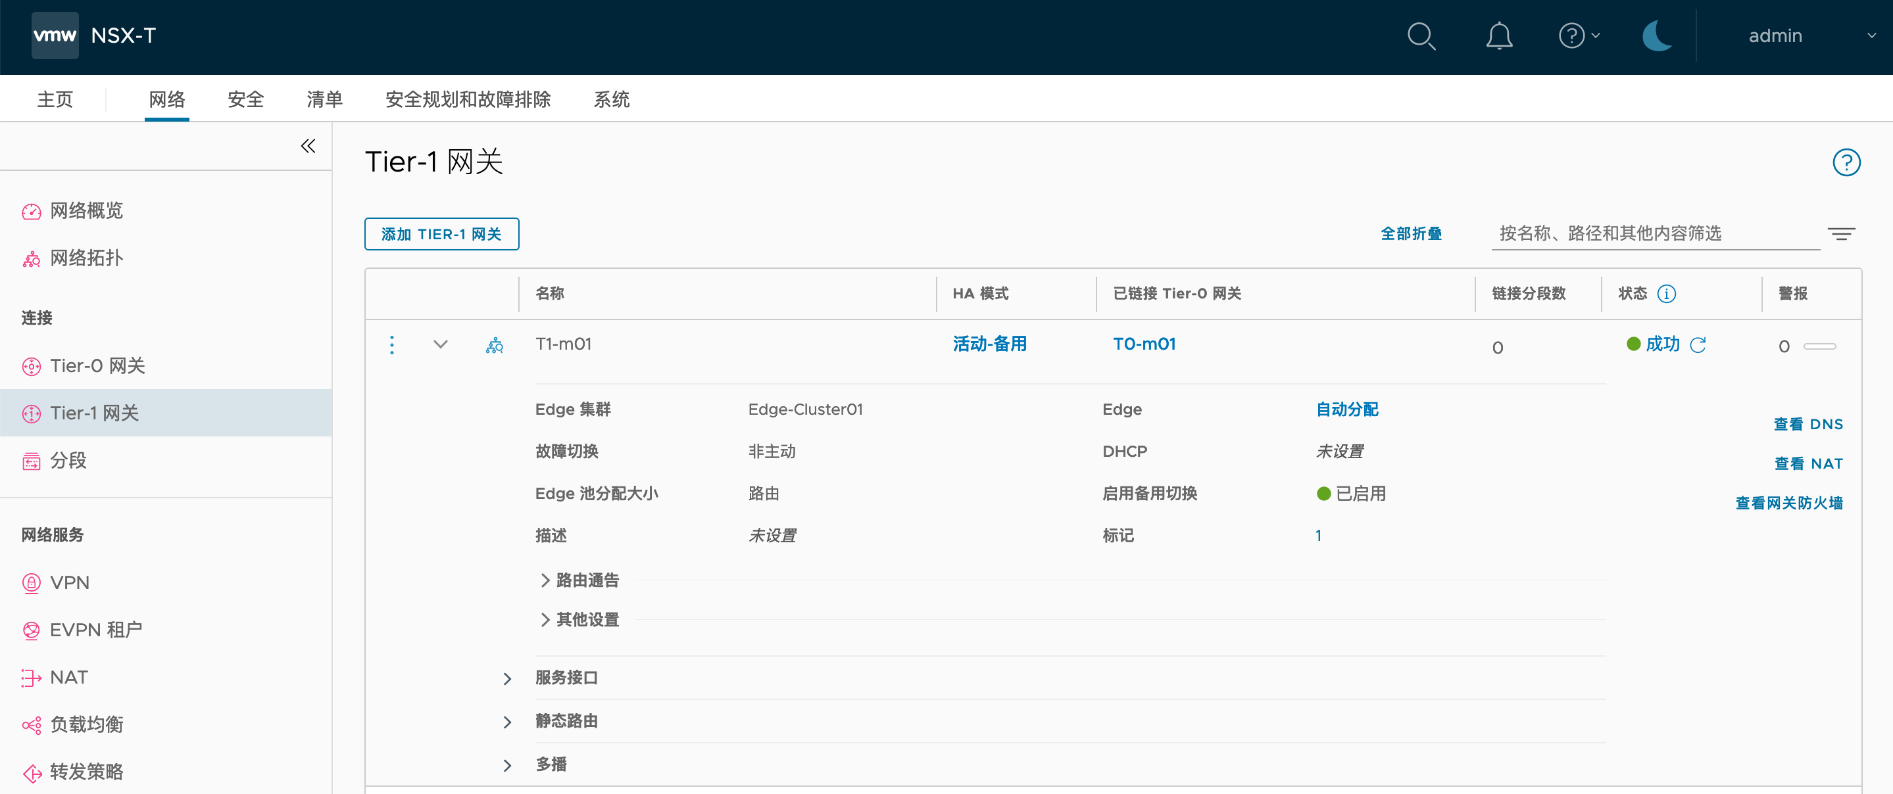
Task: Click the Edge-Cluster01 value
Action: coord(805,409)
